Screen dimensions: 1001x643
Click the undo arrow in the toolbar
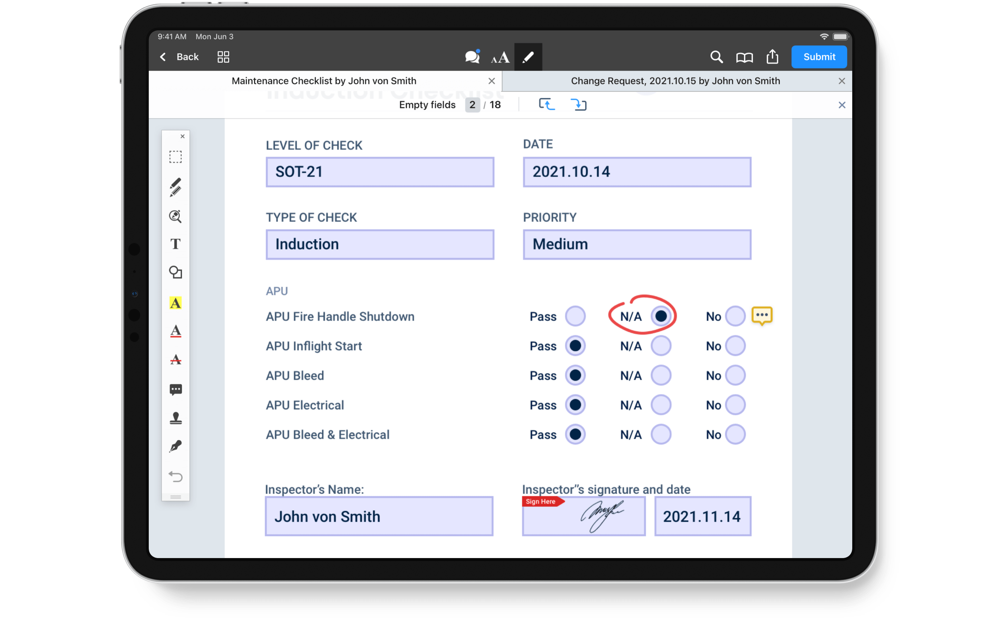(175, 477)
